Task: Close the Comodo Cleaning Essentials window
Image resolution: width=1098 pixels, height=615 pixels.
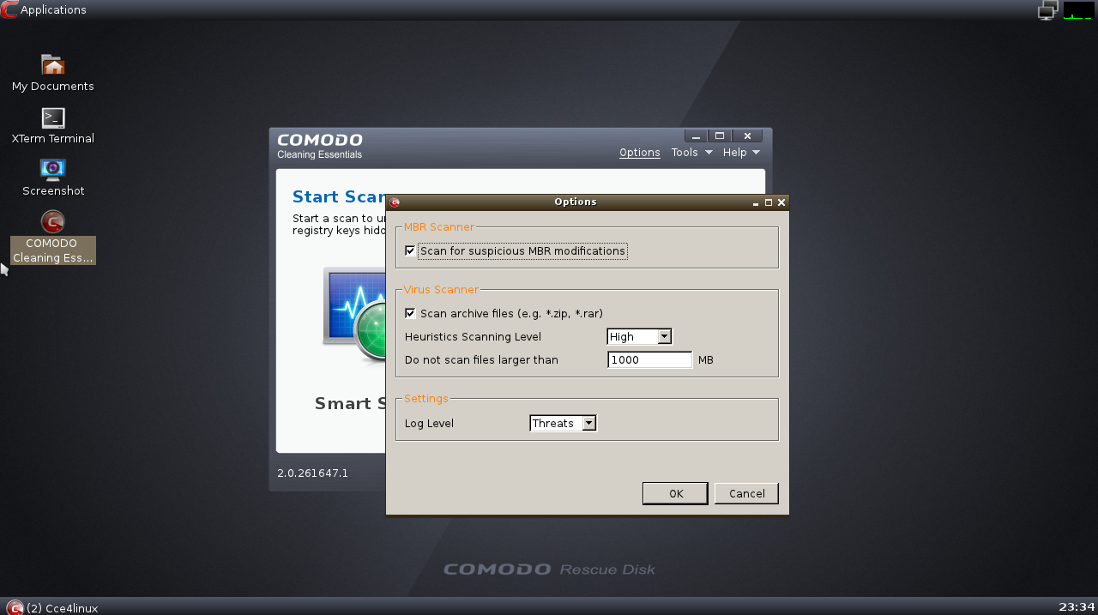Action: pos(747,136)
